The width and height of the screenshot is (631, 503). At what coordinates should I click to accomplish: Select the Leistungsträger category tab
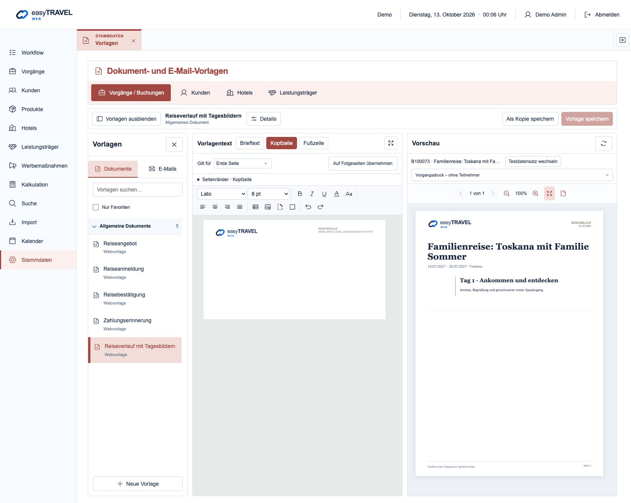[293, 93]
